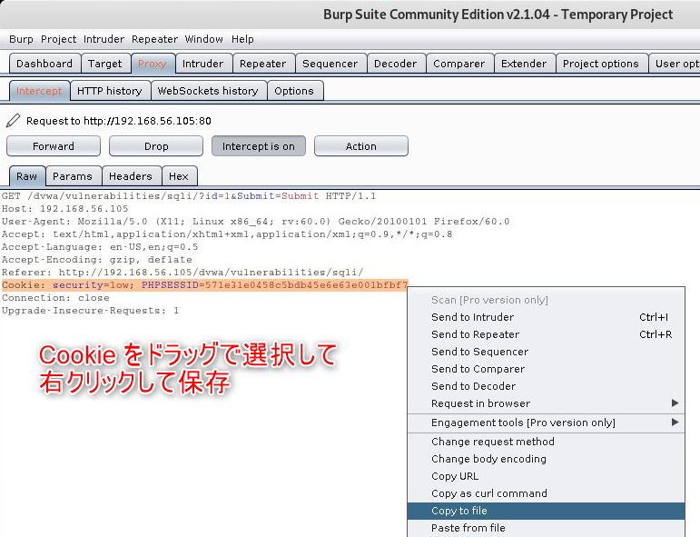The image size is (700, 537).
Task: Click the pencil edit icon beside request target
Action: tap(14, 121)
